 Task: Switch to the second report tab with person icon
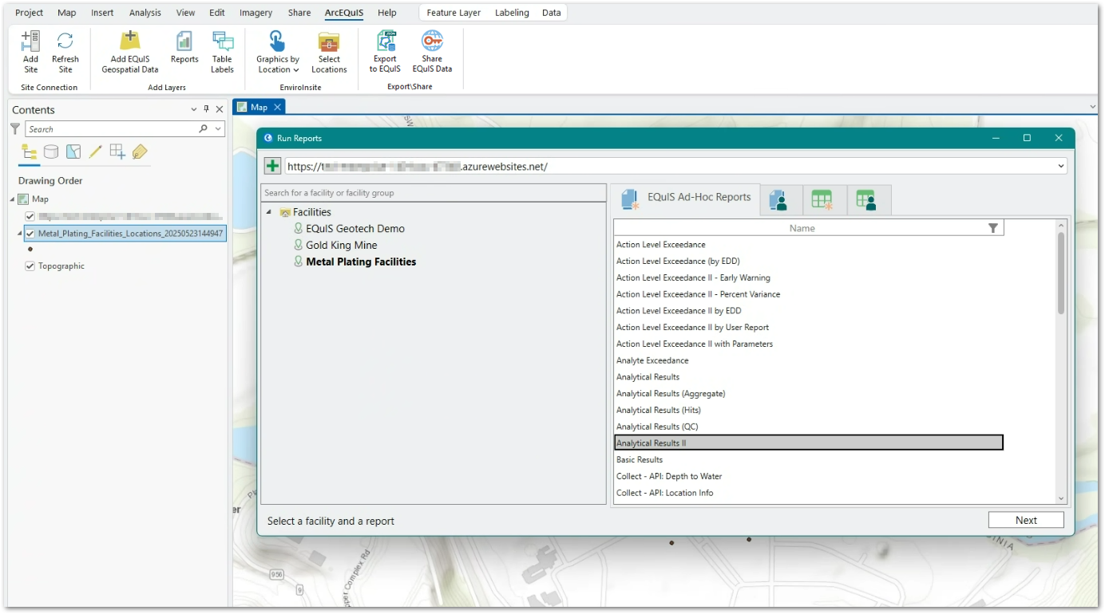[779, 200]
